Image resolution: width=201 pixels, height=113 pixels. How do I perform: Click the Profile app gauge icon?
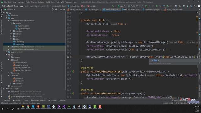164,6
